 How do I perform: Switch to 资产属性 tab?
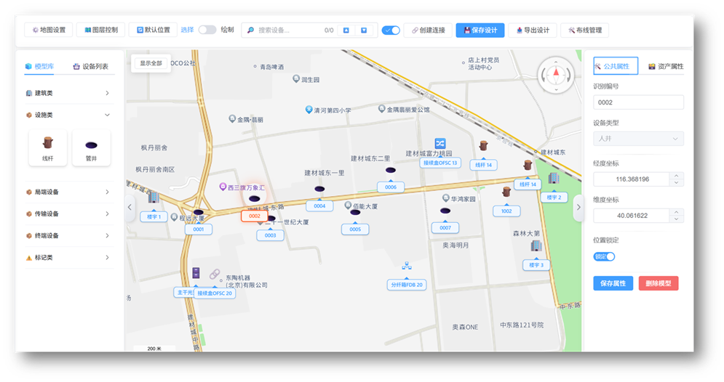coord(665,66)
